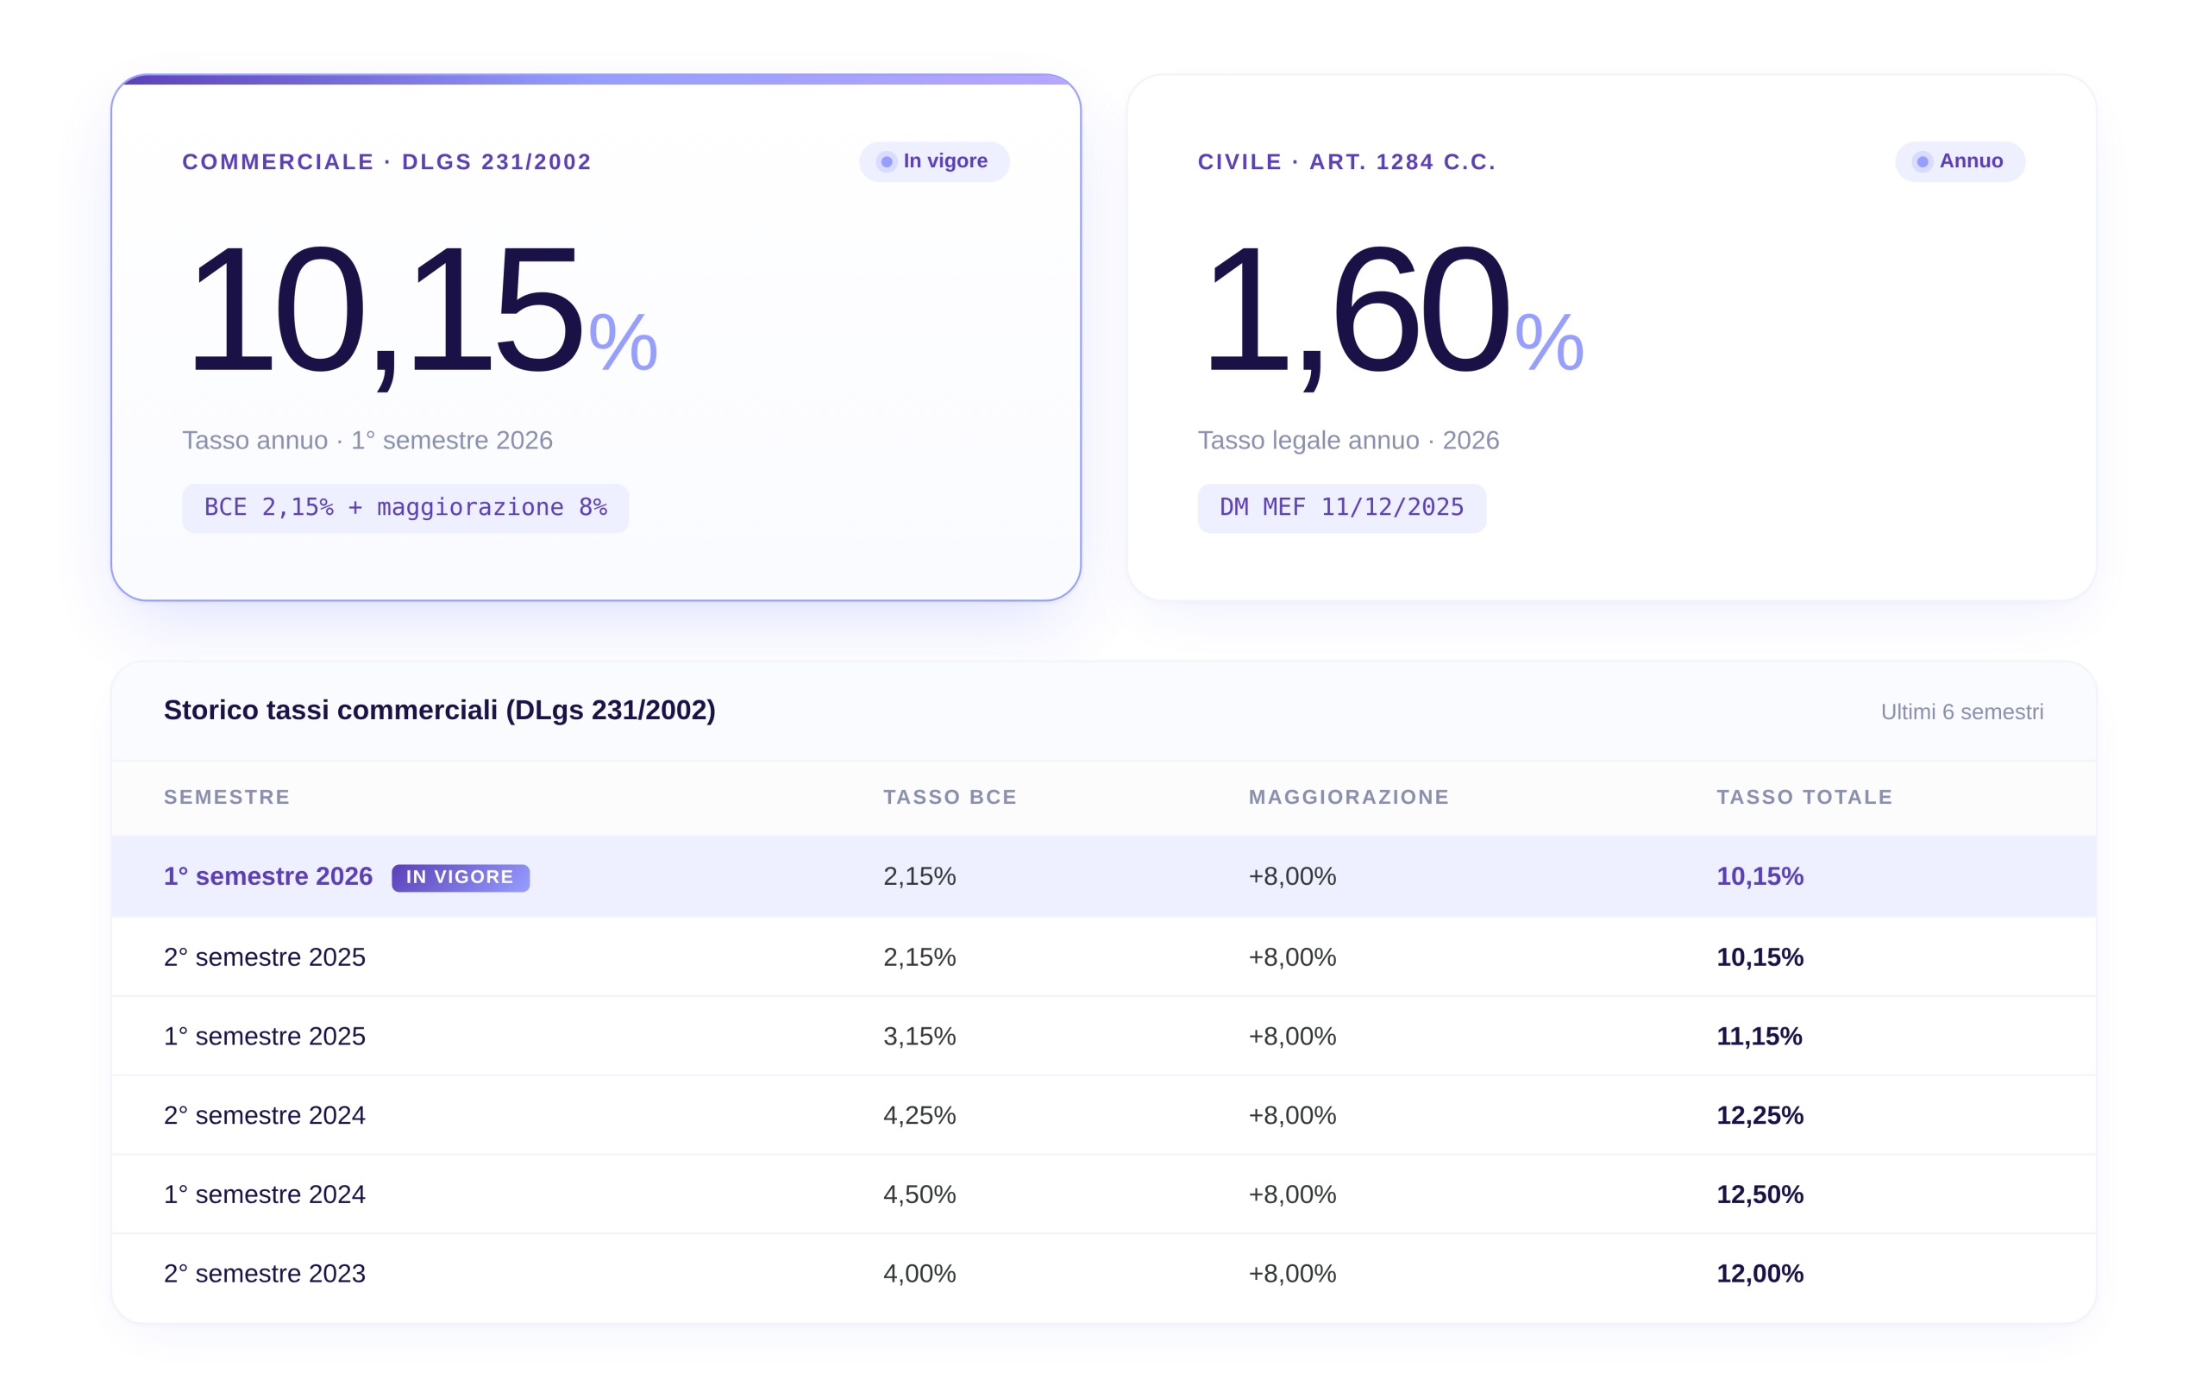The image size is (2208, 1398).
Task: Click the +8,00% surcharge for 1° semestre 2026
Action: coord(1292,876)
